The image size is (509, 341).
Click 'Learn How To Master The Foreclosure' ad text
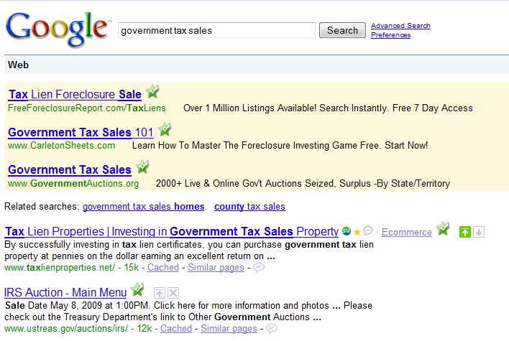pyautogui.click(x=211, y=145)
